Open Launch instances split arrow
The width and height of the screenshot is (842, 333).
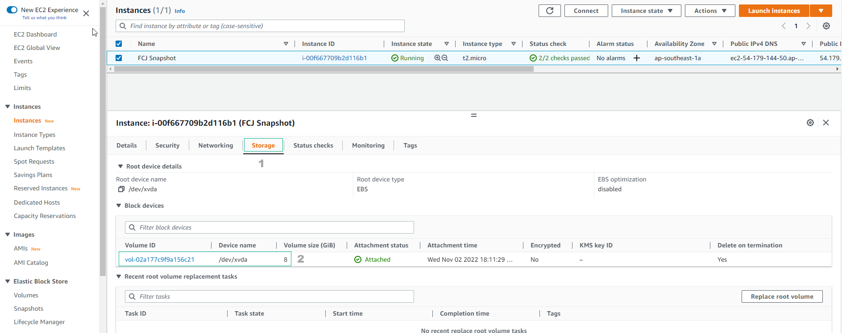click(x=821, y=11)
